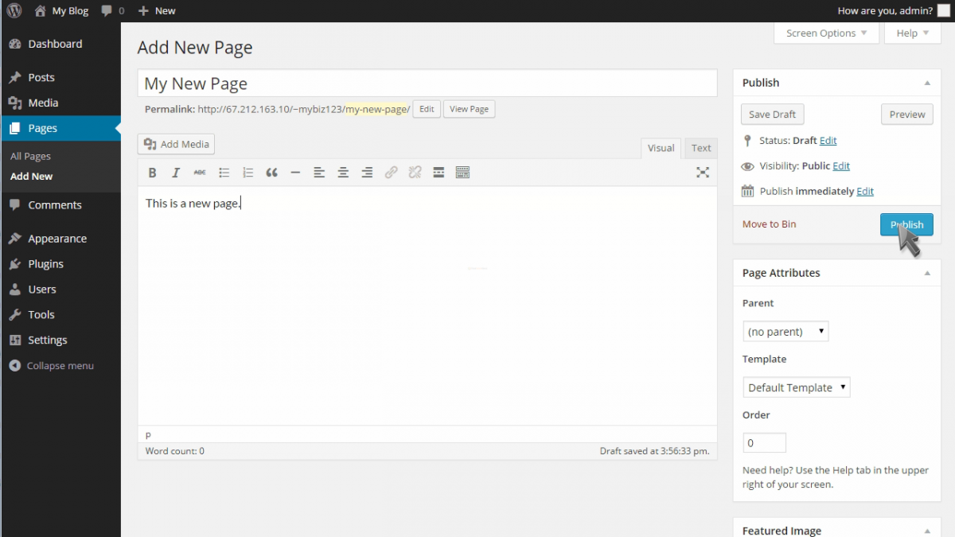Collapse the Page Attributes panel
The image size is (955, 537).
click(x=926, y=273)
